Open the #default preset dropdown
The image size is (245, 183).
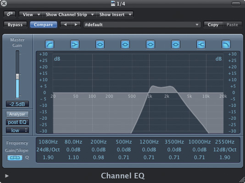click(x=142, y=25)
